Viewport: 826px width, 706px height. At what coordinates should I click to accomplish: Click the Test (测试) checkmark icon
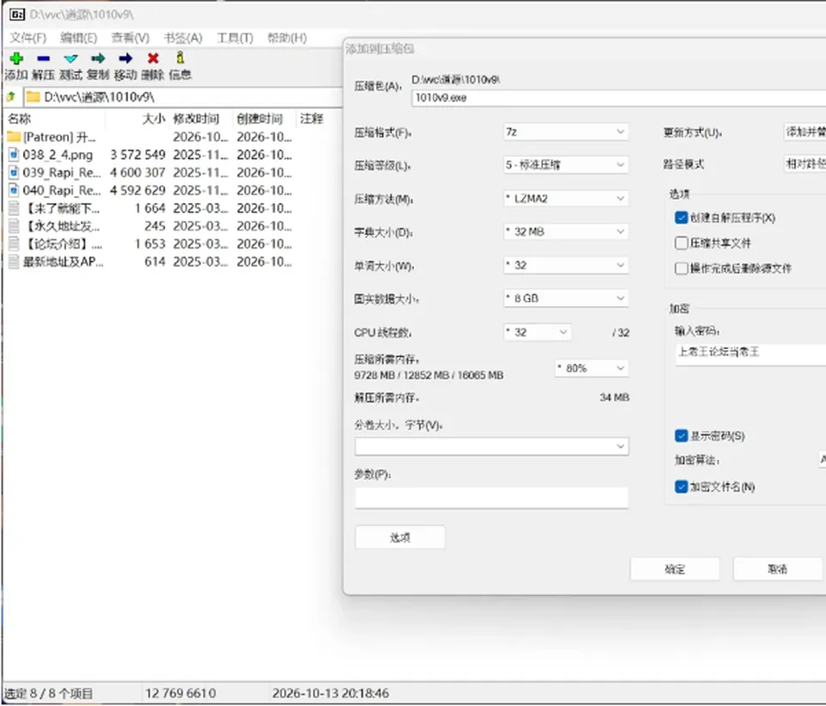[x=71, y=58]
